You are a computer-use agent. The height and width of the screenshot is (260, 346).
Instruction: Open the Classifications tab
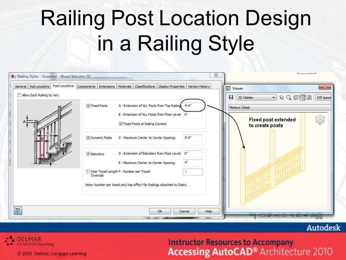145,86
